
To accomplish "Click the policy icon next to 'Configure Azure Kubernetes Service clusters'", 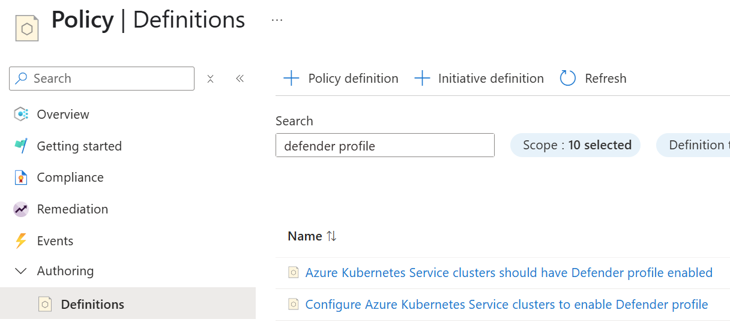I will pyautogui.click(x=293, y=305).
